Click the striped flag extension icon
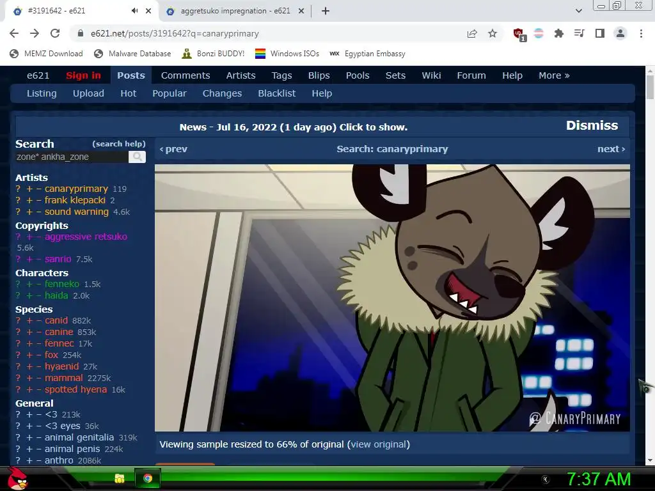655x491 pixels. (539, 33)
